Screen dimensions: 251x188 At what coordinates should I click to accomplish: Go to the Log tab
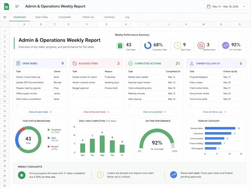tap(127, 17)
